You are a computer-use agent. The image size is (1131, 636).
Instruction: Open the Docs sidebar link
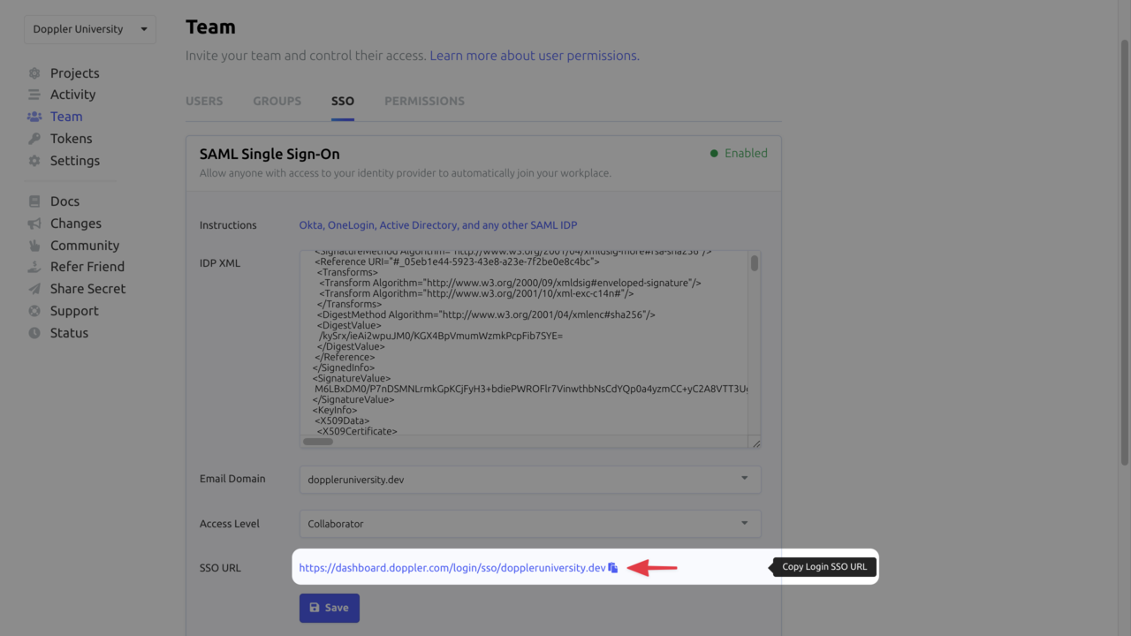(65, 201)
